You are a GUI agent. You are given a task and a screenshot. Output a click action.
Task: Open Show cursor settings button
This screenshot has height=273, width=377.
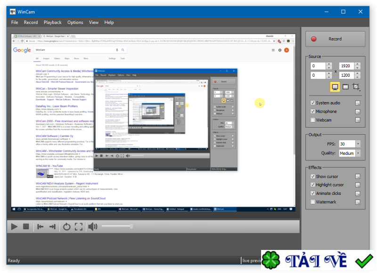coord(358,177)
